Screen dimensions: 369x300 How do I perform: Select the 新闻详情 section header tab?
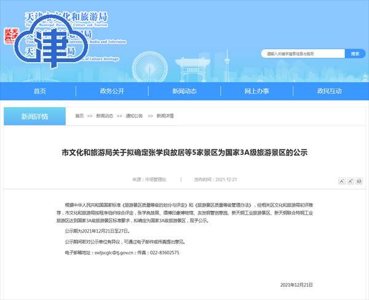tap(34, 116)
